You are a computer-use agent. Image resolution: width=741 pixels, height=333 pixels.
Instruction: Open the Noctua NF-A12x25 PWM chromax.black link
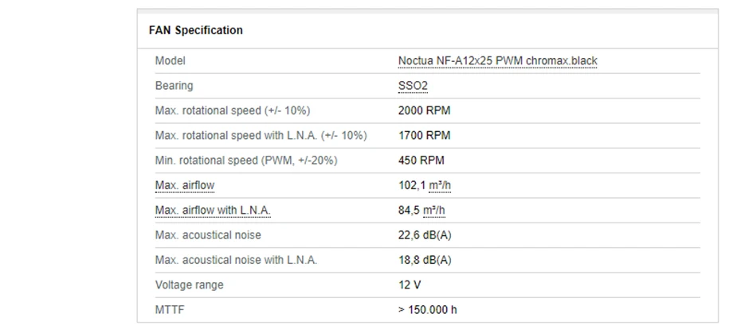point(497,61)
